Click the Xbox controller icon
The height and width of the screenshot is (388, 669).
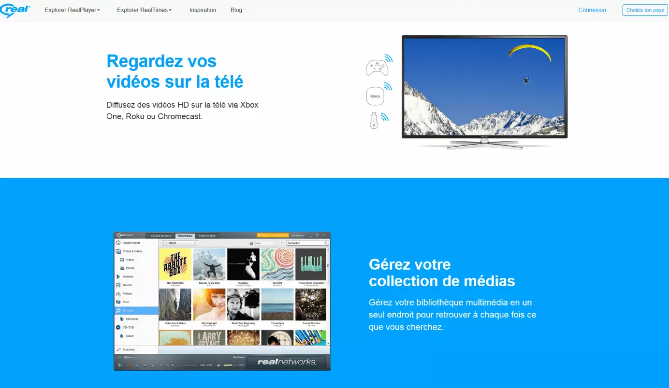click(x=377, y=68)
